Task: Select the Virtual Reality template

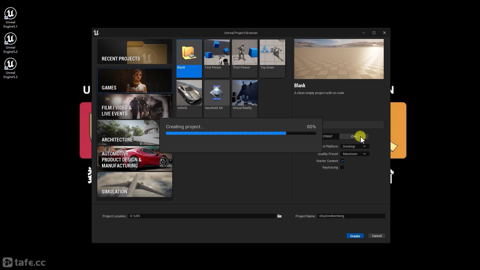Action: point(245,99)
